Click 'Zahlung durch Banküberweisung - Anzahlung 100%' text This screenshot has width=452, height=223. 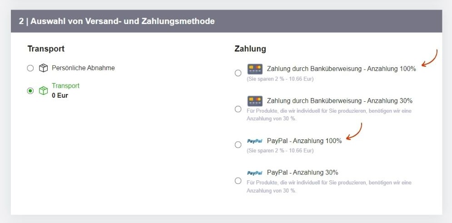(341, 69)
